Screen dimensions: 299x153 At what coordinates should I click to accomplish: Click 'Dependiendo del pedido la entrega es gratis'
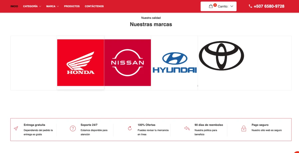tap(38, 132)
